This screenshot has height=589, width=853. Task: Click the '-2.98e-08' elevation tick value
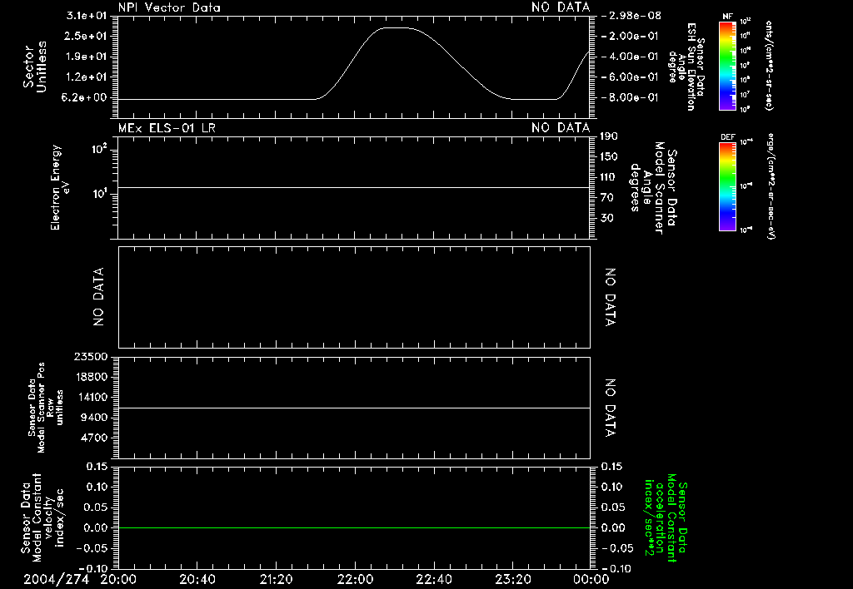pos(631,16)
